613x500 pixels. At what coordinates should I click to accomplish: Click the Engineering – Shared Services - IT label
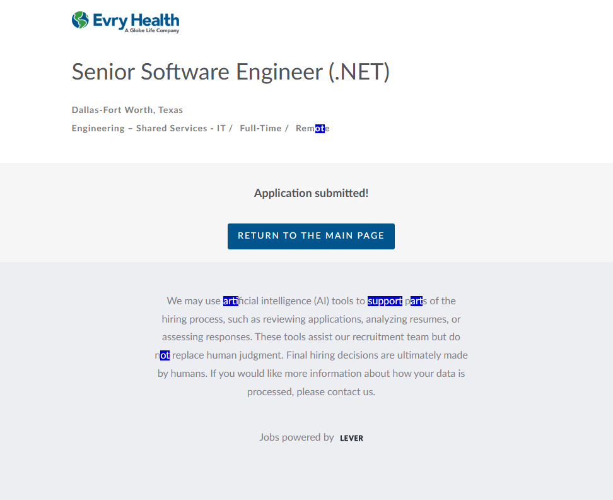(x=148, y=128)
